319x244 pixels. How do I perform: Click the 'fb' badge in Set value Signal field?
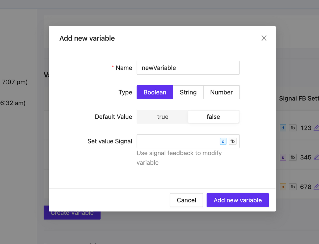232,141
